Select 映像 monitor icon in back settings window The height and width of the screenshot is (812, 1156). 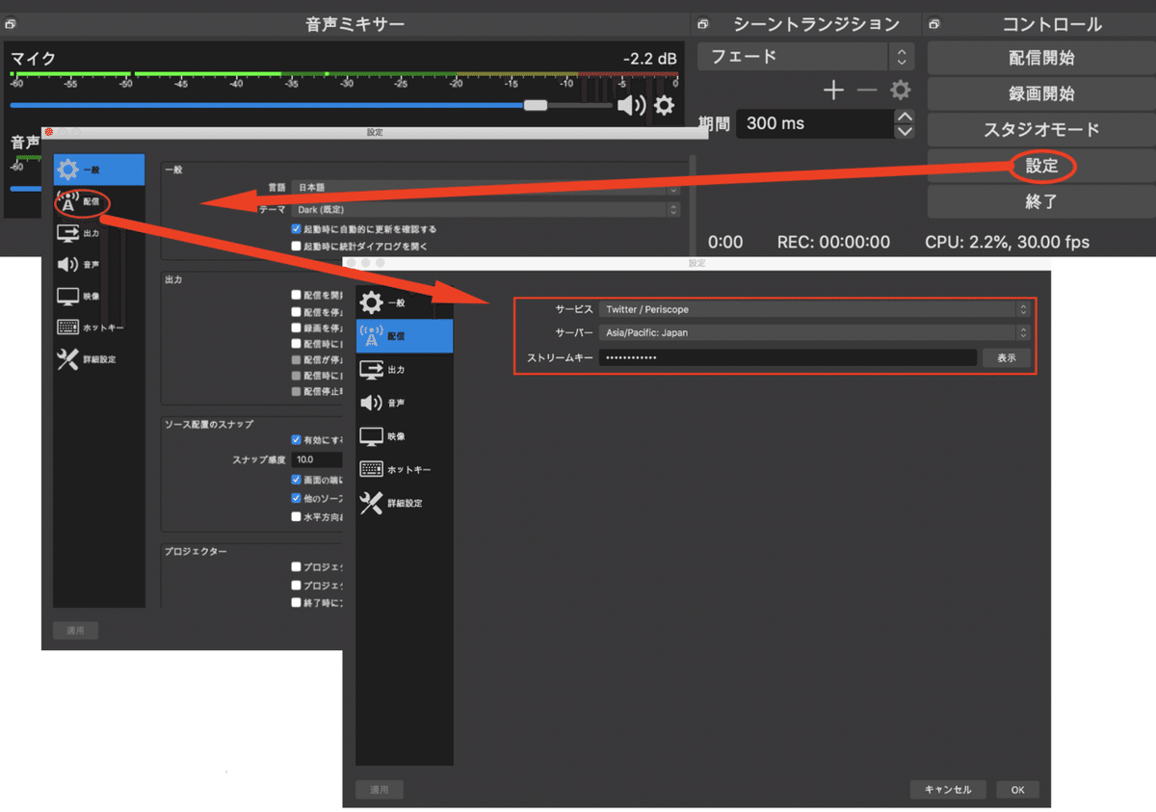(x=67, y=296)
